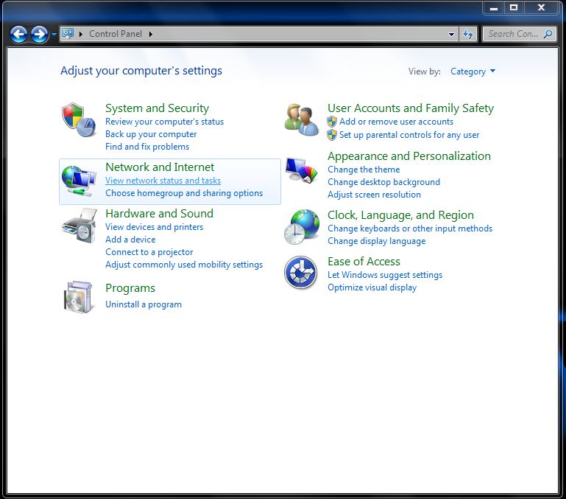
Task: Expand the address bar history dropdown
Action: click(x=451, y=34)
